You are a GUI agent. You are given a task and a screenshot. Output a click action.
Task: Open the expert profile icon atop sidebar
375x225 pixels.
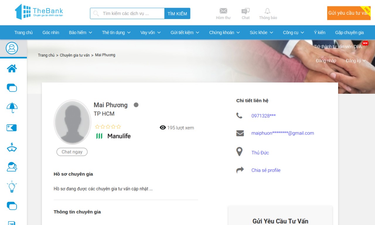12,48
